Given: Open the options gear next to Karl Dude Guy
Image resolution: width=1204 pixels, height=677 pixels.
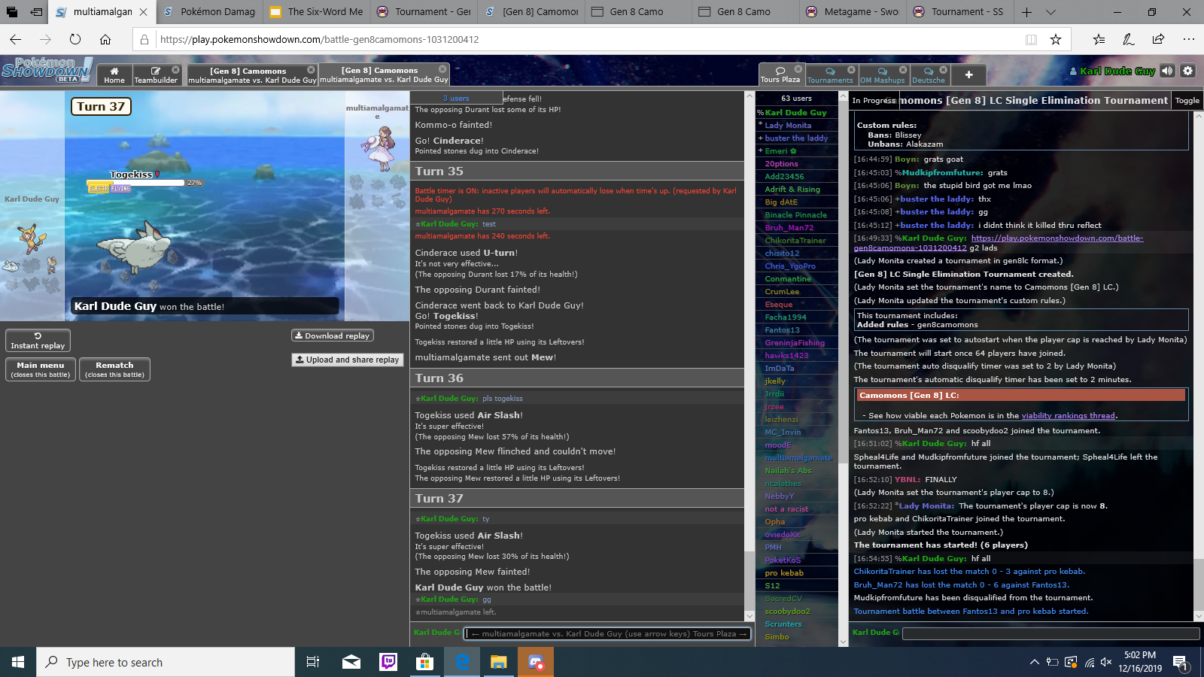Looking at the screenshot, I should (1187, 71).
